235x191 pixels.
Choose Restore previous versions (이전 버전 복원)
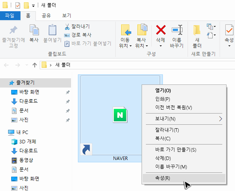[184, 108]
